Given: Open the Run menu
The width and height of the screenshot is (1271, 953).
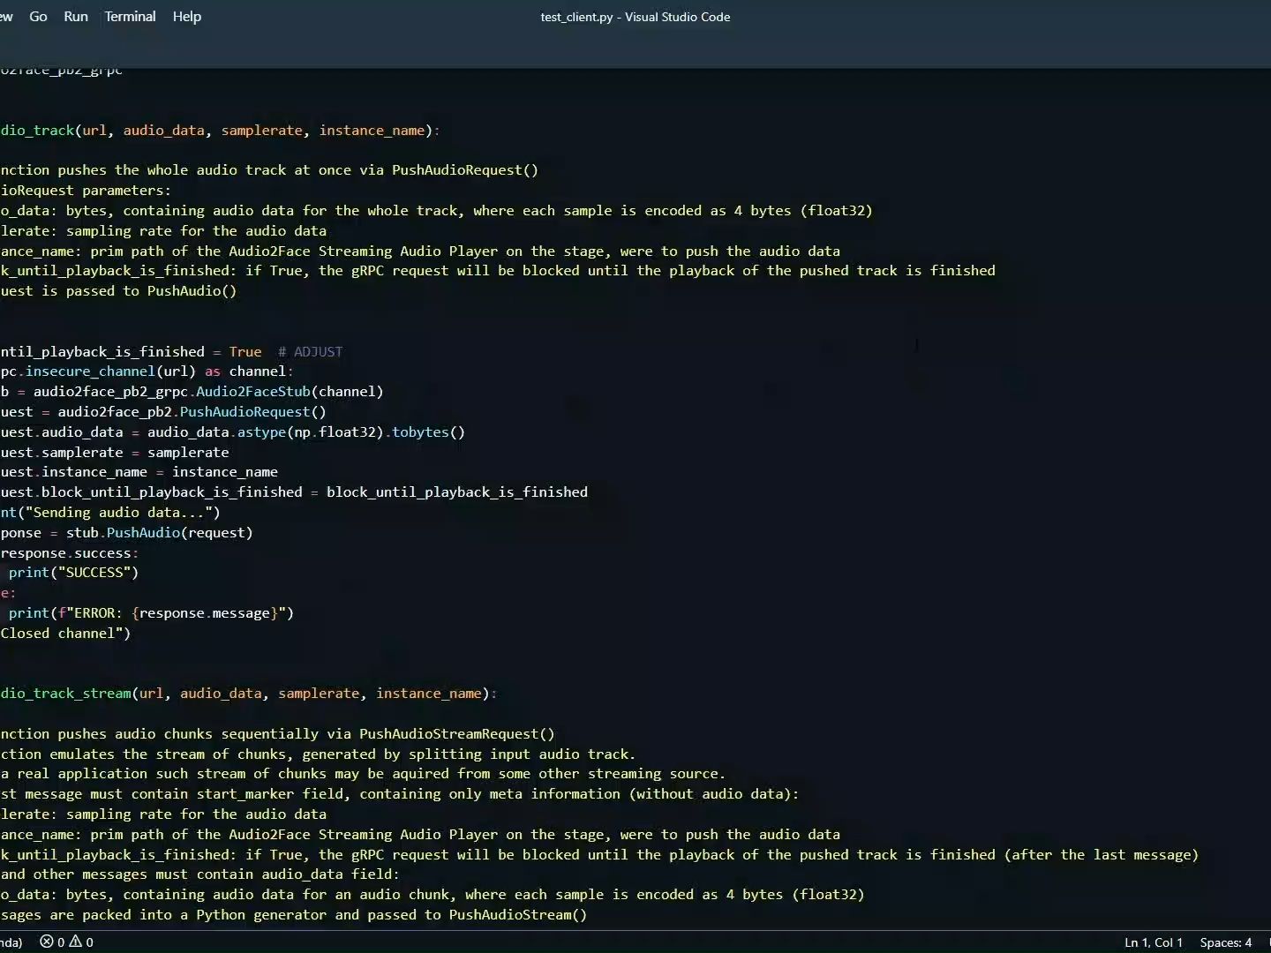Looking at the screenshot, I should tap(76, 17).
